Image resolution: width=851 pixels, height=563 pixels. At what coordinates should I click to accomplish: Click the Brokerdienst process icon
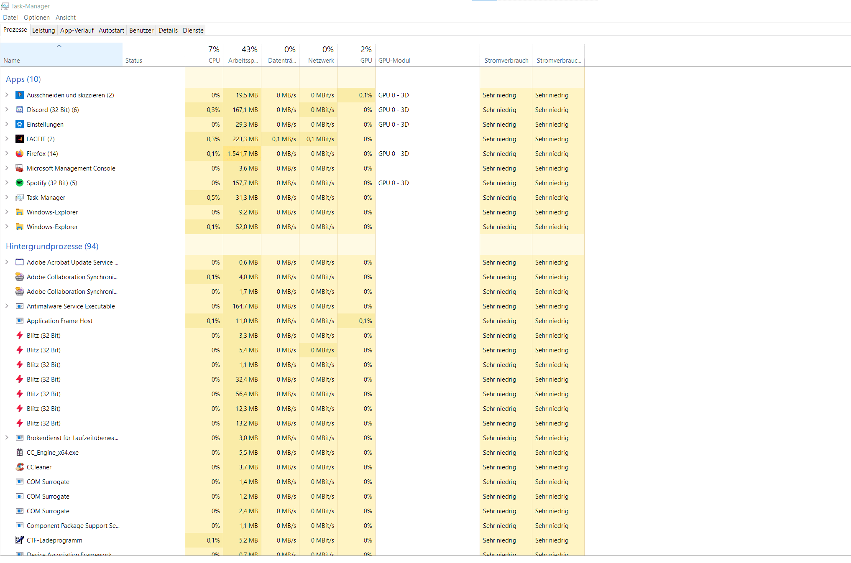tap(20, 438)
